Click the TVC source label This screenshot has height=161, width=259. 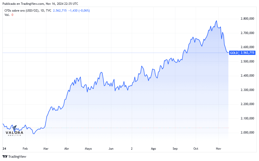[49, 11]
